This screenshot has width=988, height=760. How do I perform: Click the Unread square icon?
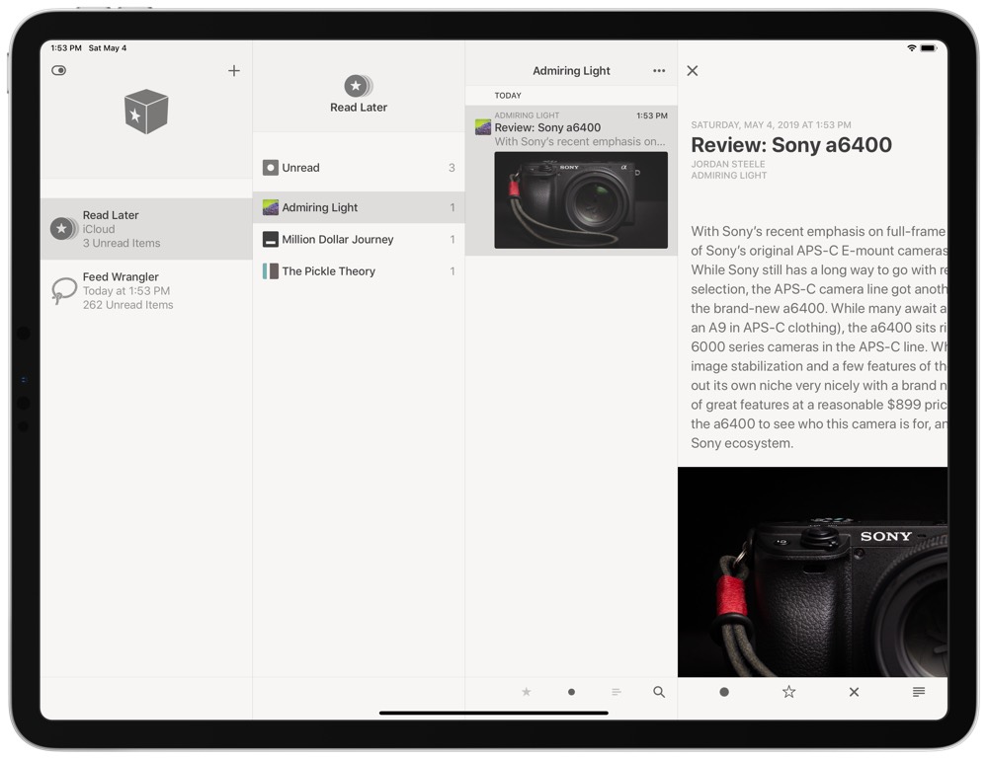tap(271, 168)
